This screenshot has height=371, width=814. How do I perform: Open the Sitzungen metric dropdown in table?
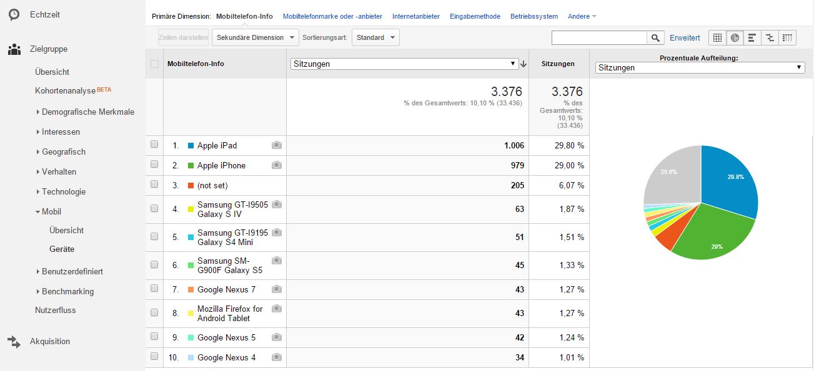[405, 64]
